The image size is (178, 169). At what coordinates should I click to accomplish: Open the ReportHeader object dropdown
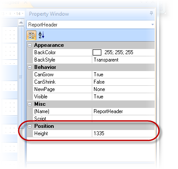[152, 25]
